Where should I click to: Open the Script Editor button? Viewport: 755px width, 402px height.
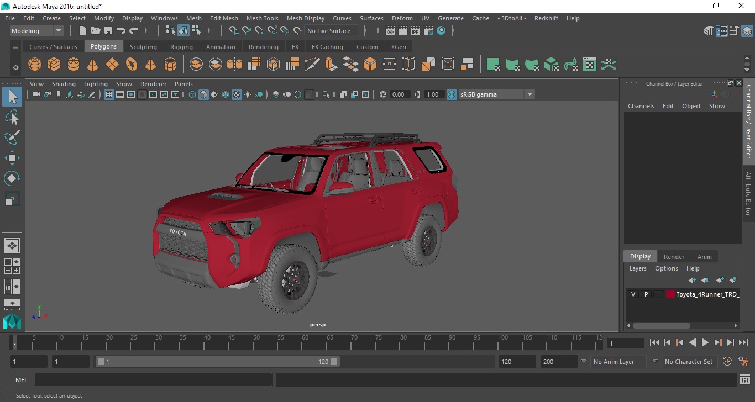(744, 380)
